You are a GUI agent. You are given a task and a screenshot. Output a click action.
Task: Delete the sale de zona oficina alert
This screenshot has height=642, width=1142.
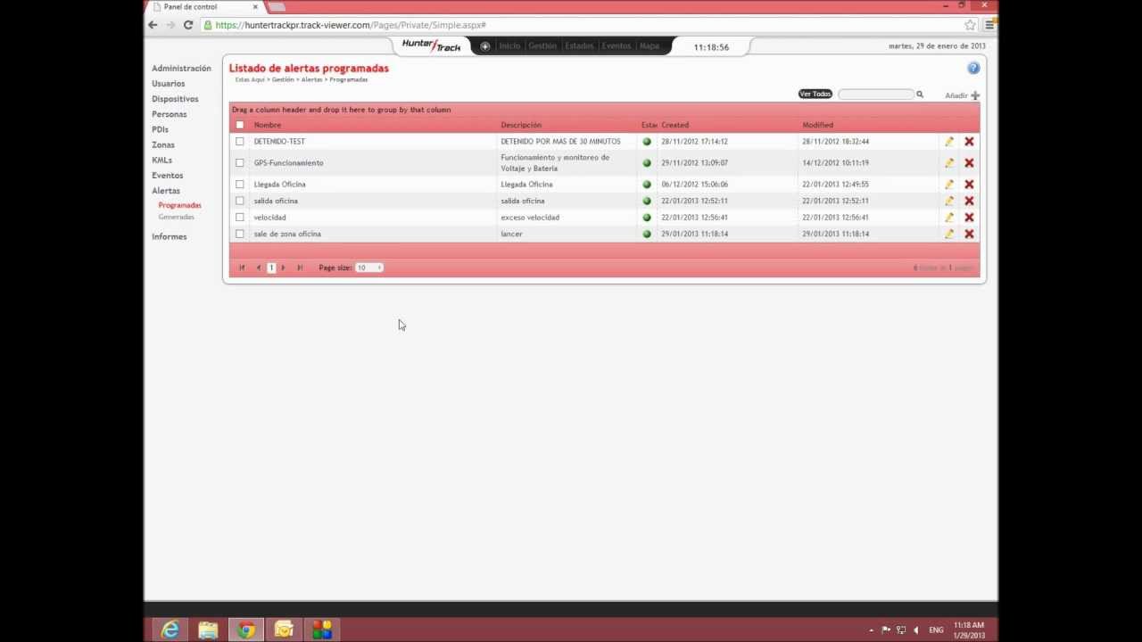point(969,234)
